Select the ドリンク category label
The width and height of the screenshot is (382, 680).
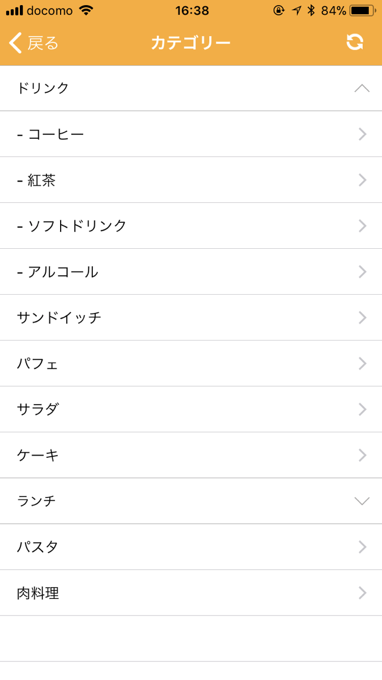coord(43,88)
